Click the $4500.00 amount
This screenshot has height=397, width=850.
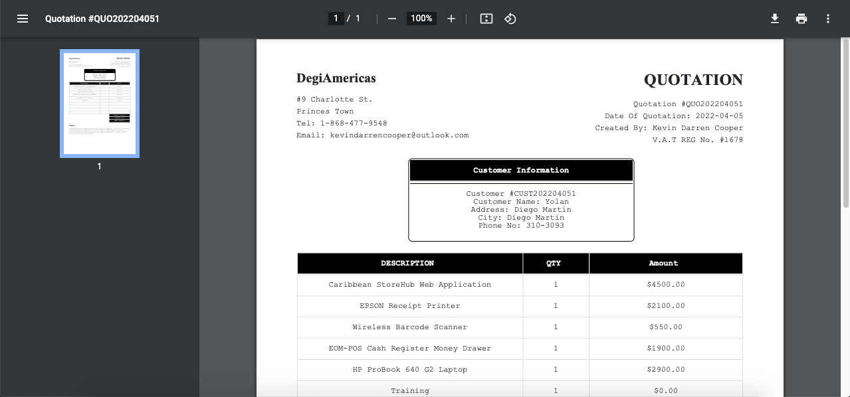666,285
